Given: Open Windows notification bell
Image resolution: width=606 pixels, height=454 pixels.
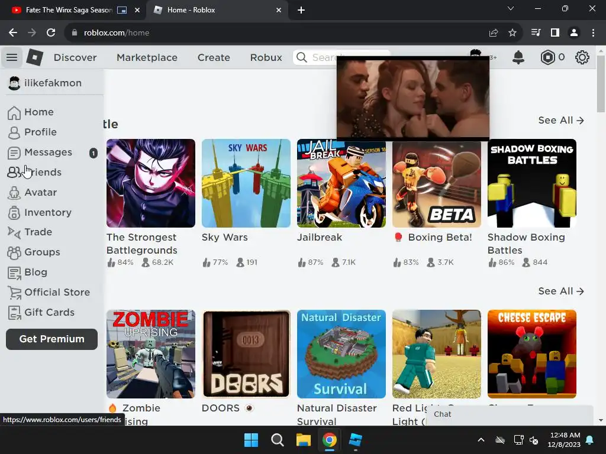Looking at the screenshot, I should tap(590, 440).
